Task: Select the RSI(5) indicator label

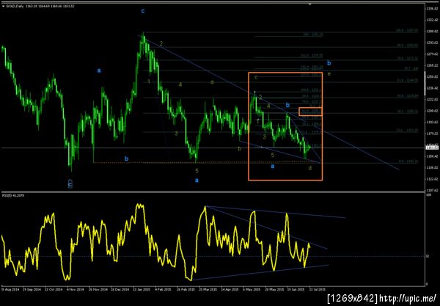Action: pos(13,195)
